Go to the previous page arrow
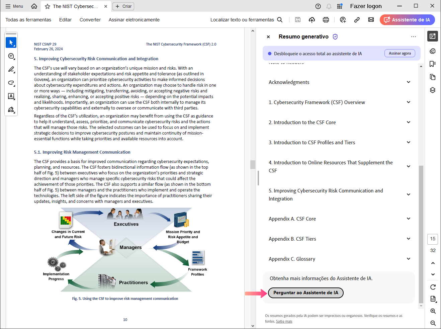This screenshot has width=441, height=329. point(433,263)
